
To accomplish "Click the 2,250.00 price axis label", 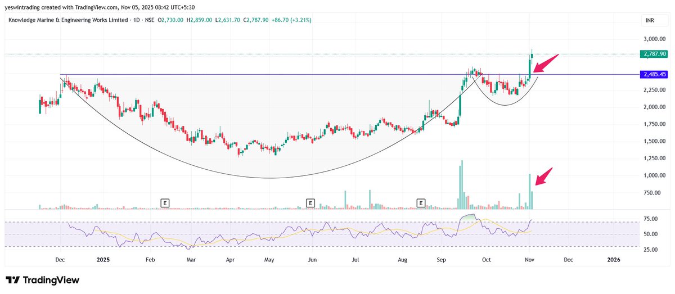I will click(655, 90).
